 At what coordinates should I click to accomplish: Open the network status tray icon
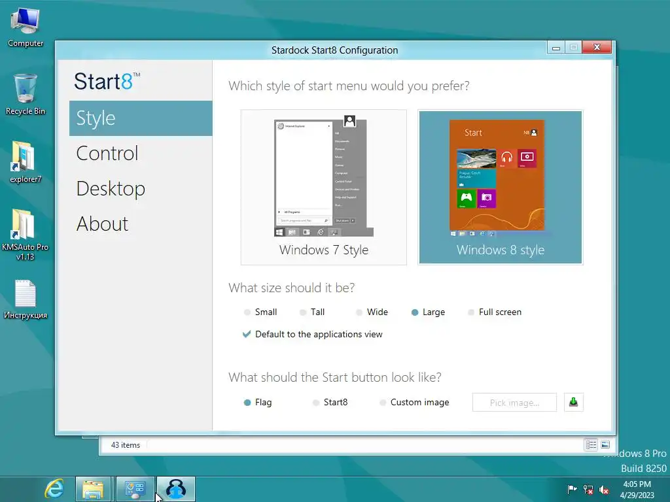point(588,489)
